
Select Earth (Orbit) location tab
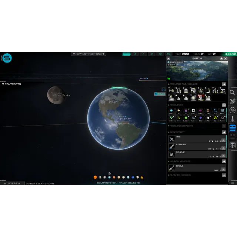tap(176, 62)
